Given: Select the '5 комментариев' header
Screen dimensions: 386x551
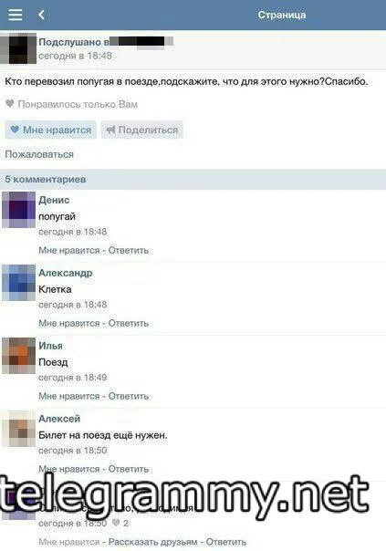Looking at the screenshot, I should click(x=193, y=179).
